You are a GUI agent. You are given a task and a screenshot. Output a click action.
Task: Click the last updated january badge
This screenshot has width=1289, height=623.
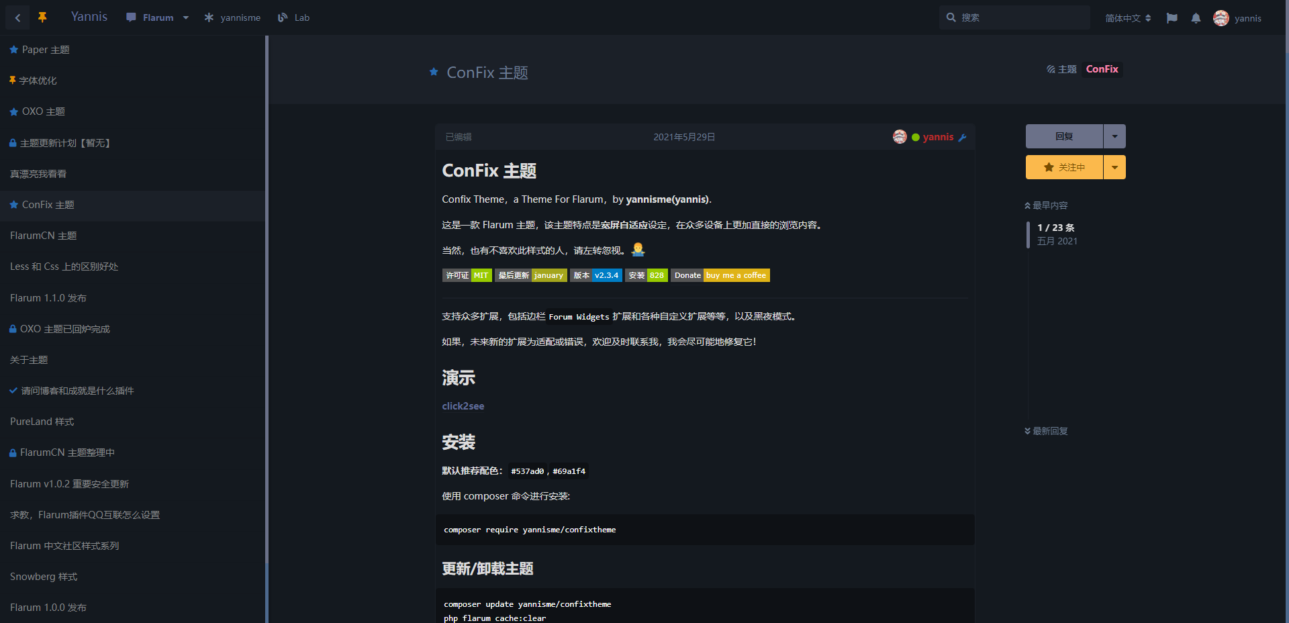pos(531,275)
